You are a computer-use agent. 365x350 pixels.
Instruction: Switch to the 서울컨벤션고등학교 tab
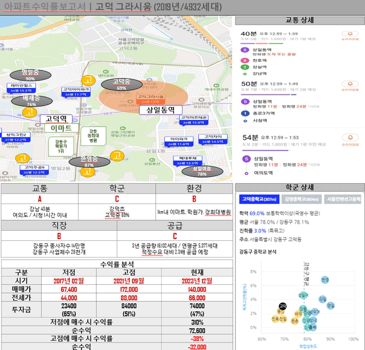click(x=343, y=199)
